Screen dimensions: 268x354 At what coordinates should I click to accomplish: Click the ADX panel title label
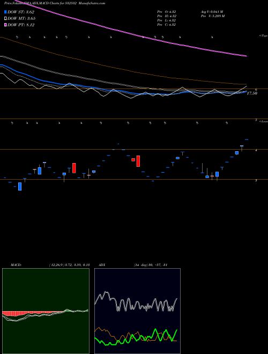pyautogui.click(x=102, y=265)
